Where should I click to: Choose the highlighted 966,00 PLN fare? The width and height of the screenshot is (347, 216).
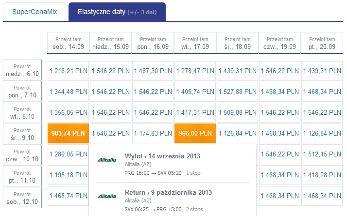point(195,133)
